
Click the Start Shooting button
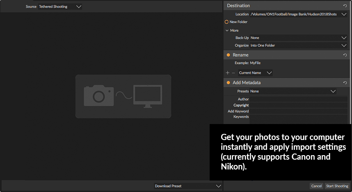pyautogui.click(x=337, y=186)
